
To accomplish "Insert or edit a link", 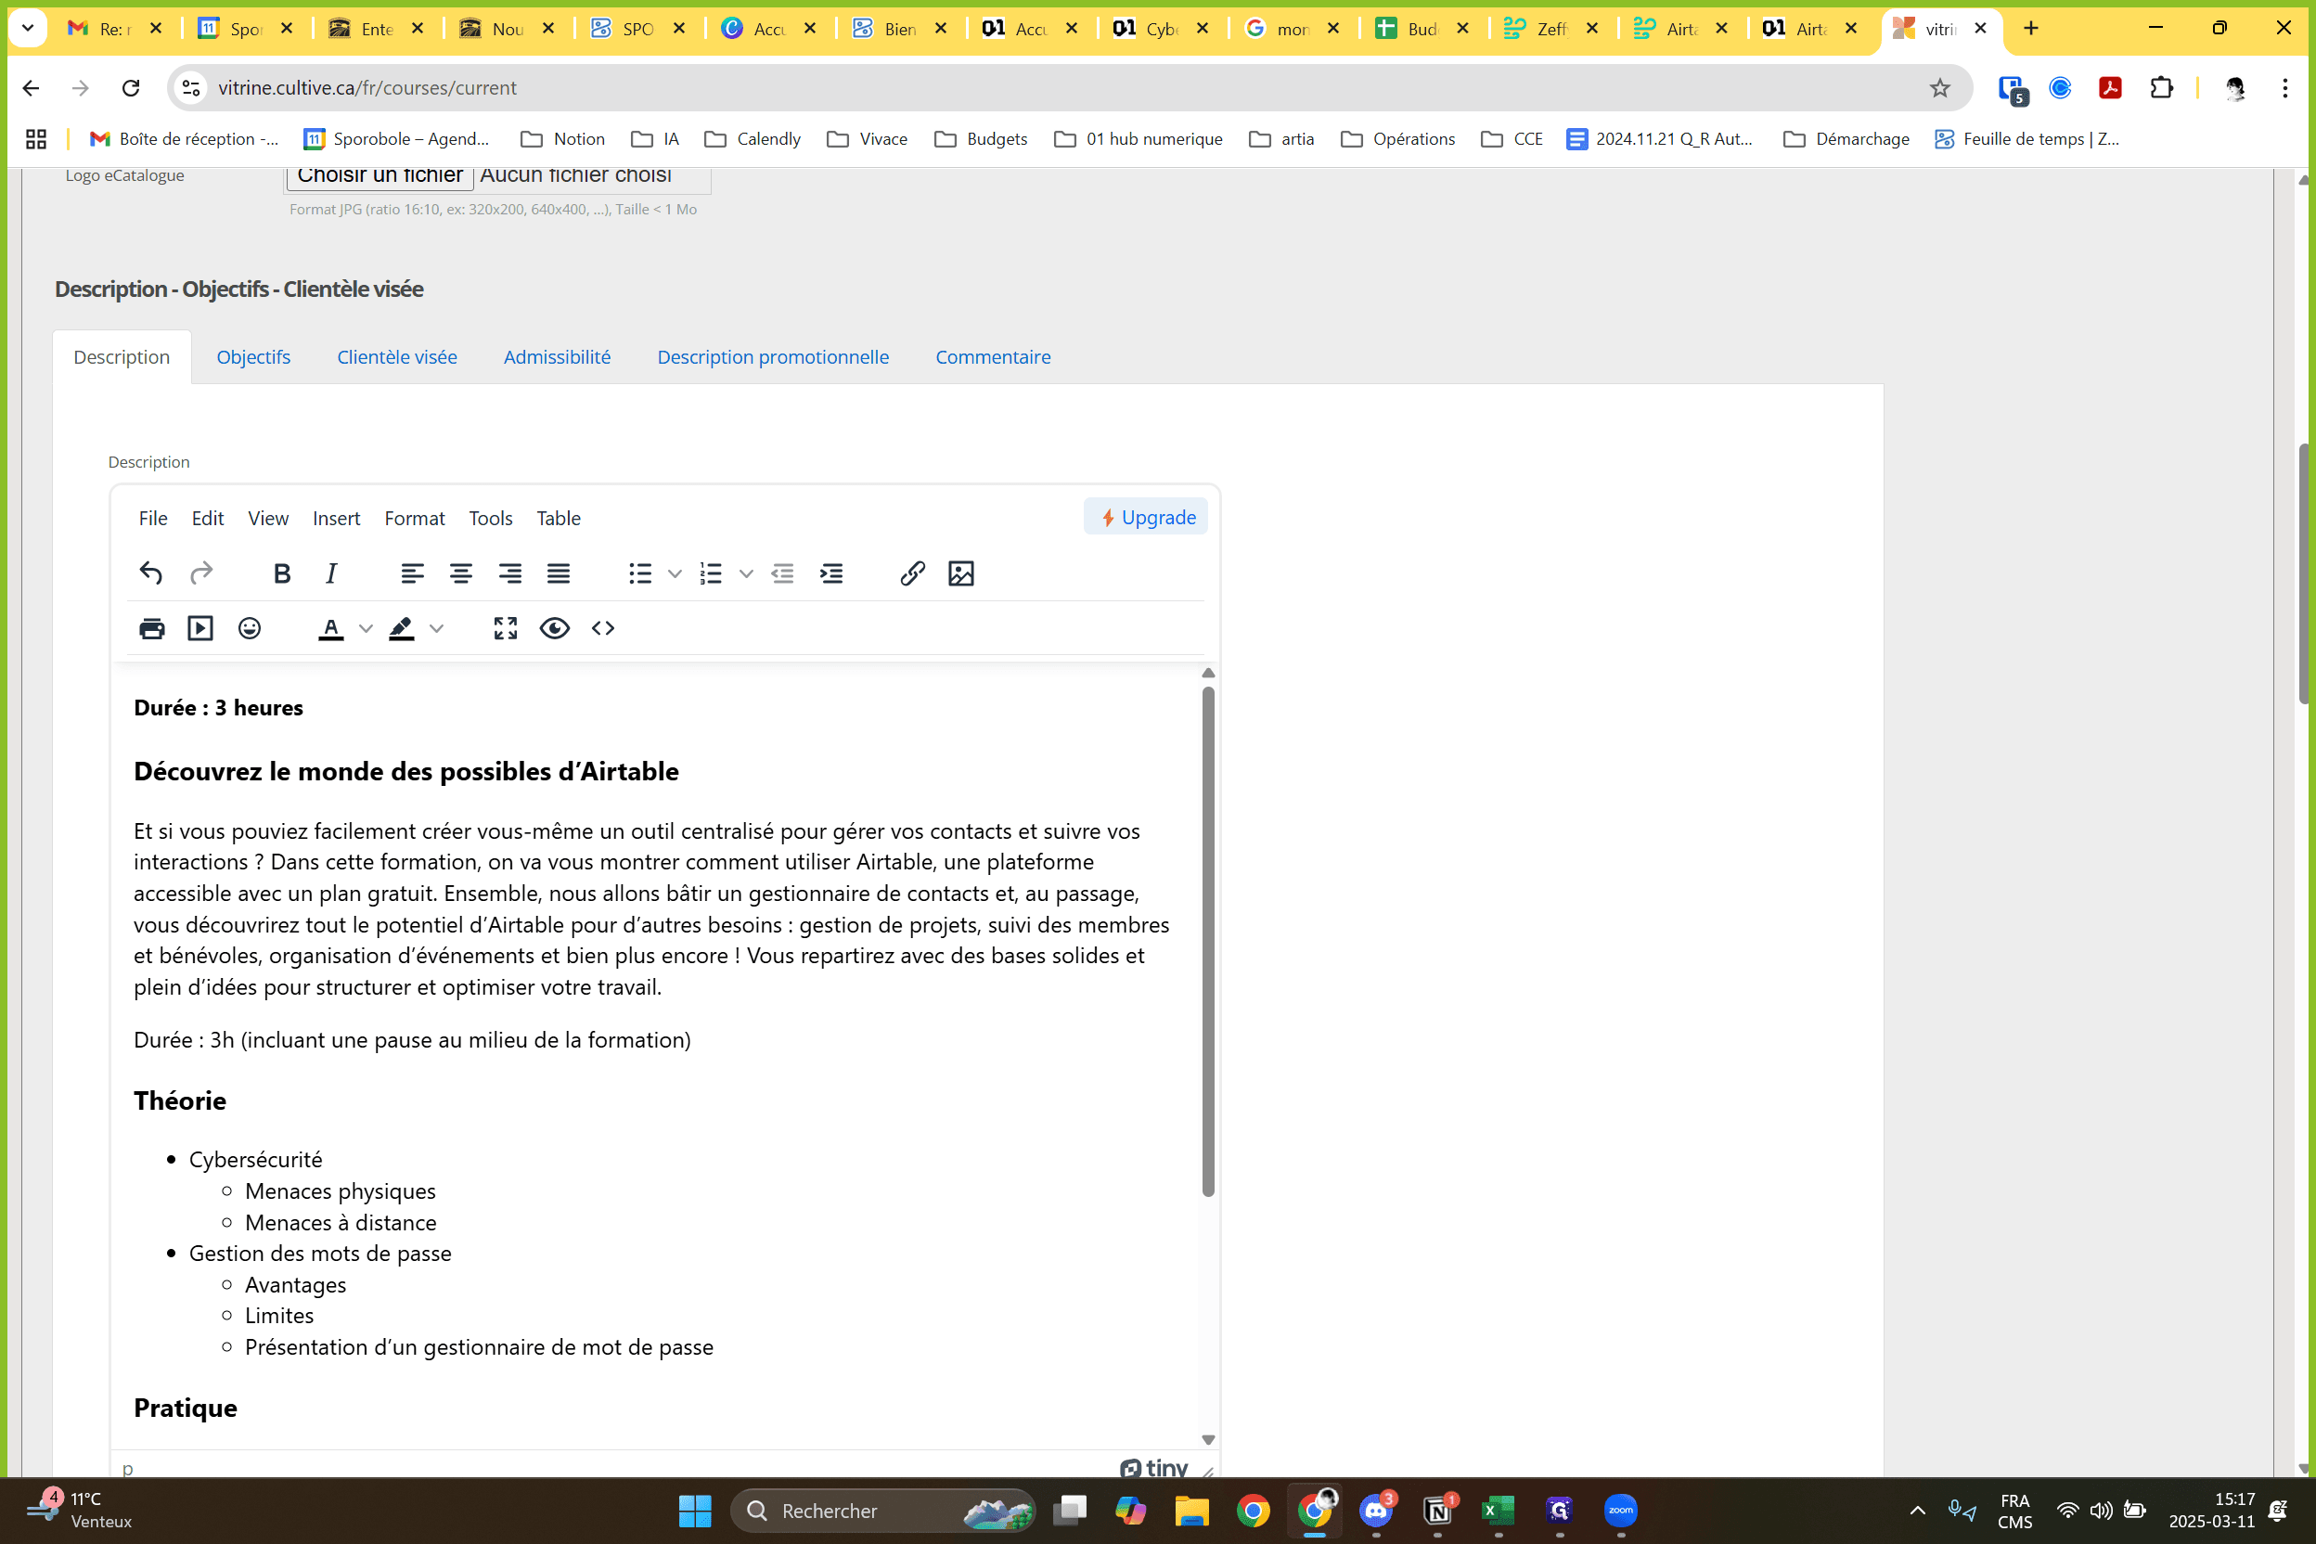I will 913,573.
